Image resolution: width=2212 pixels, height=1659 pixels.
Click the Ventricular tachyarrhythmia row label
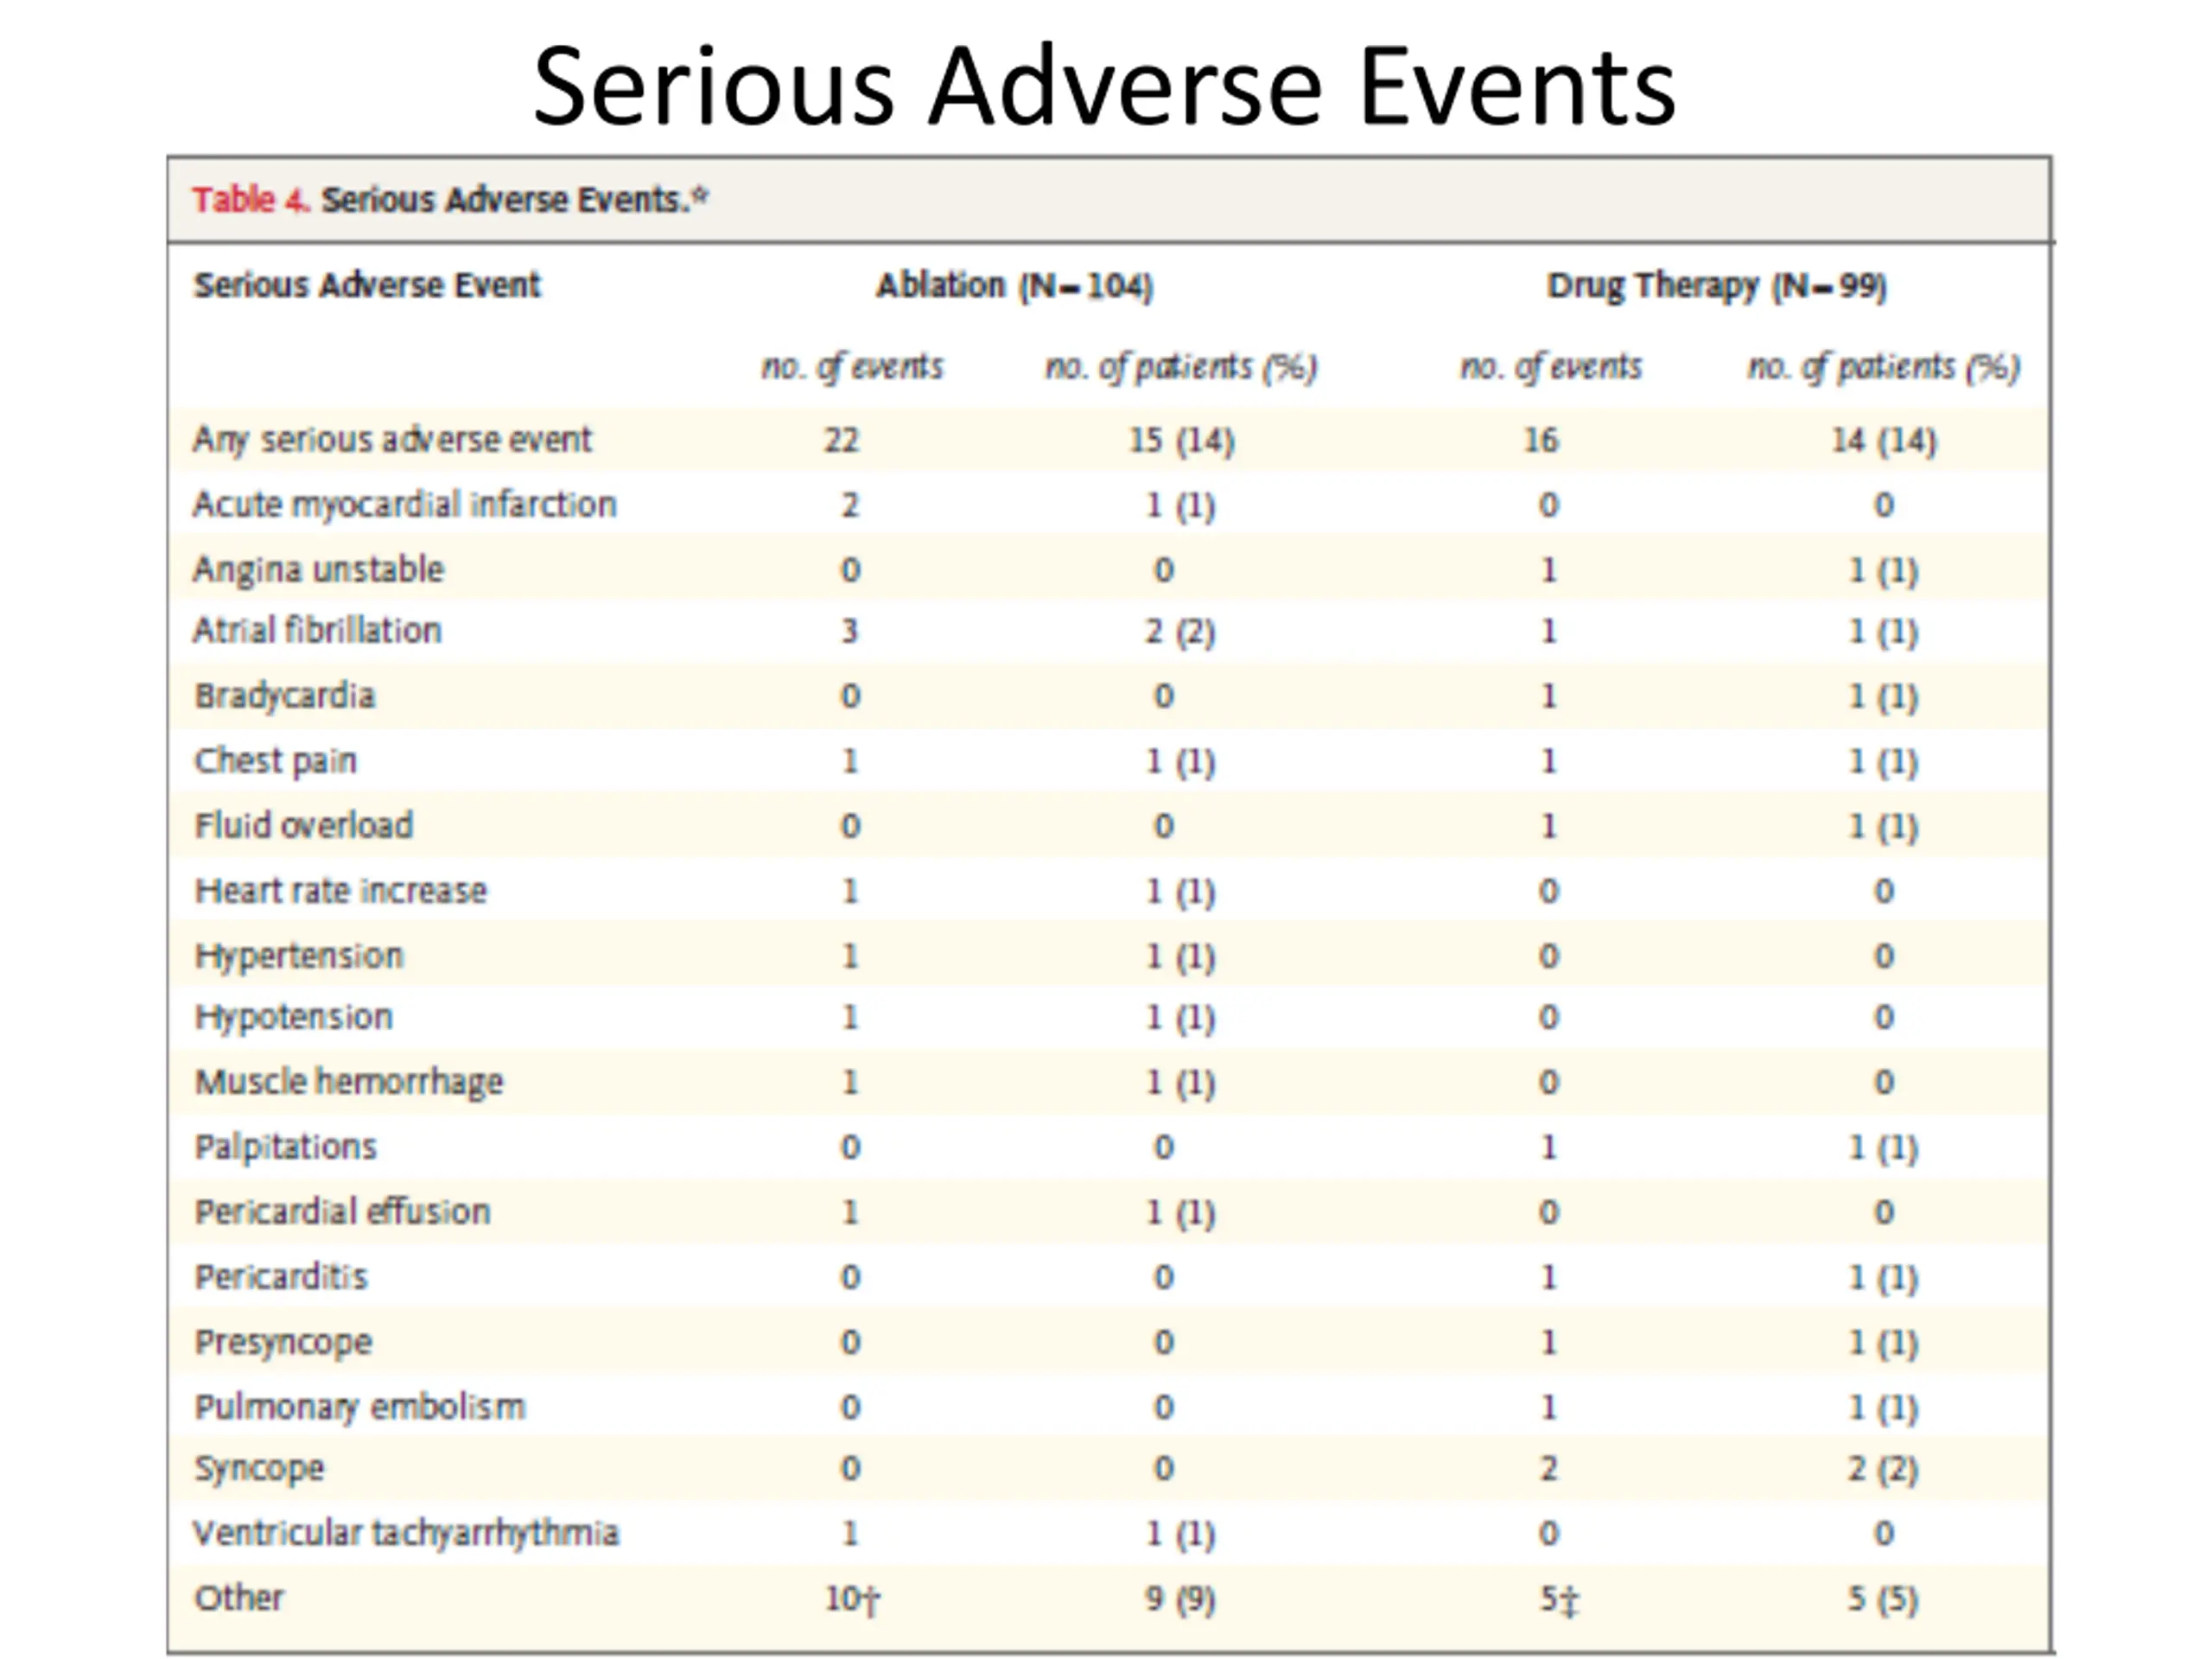click(406, 1533)
